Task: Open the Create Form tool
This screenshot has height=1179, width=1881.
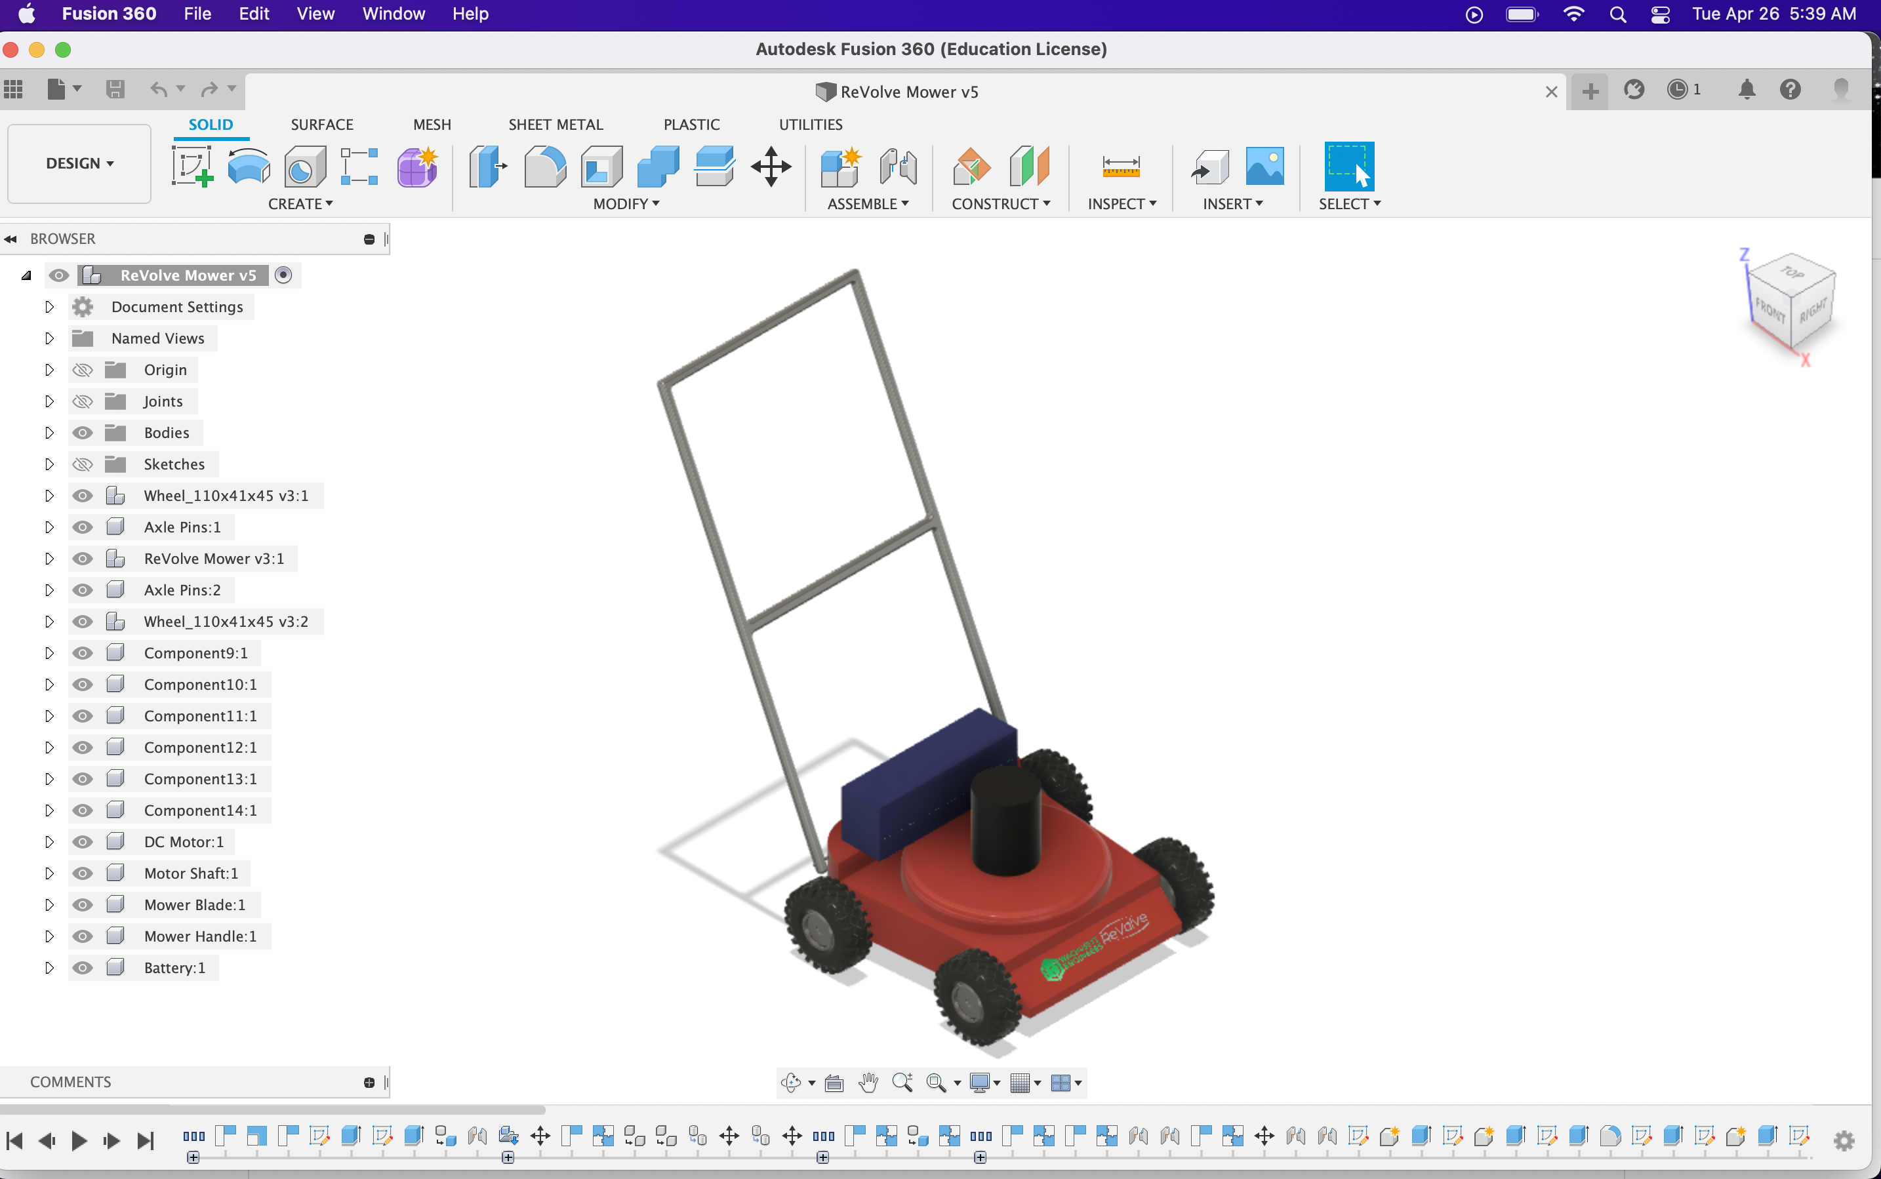Action: 416,167
